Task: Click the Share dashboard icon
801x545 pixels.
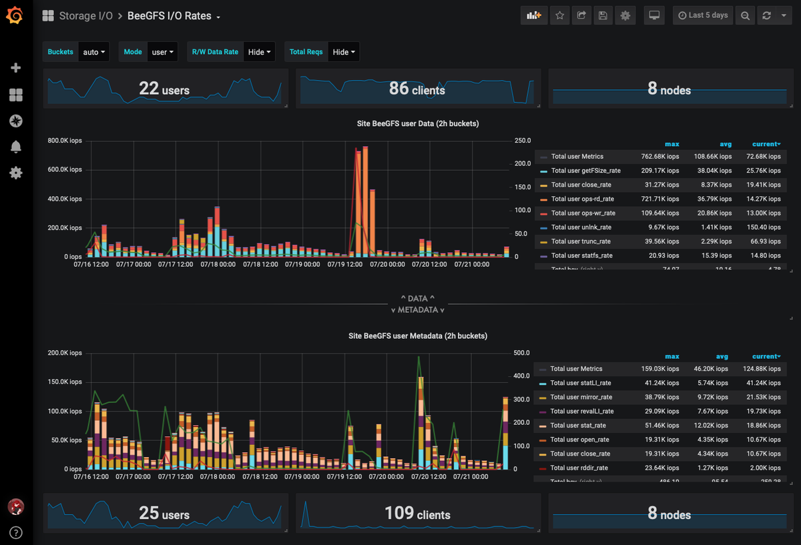Action: tap(581, 15)
